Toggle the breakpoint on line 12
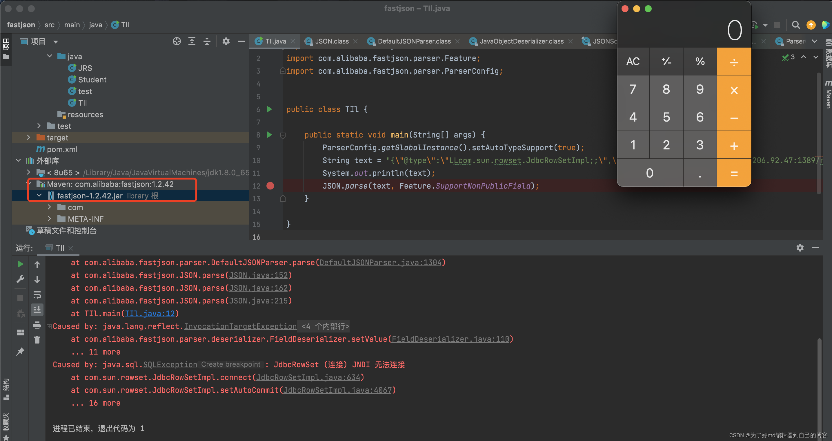 [x=270, y=186]
